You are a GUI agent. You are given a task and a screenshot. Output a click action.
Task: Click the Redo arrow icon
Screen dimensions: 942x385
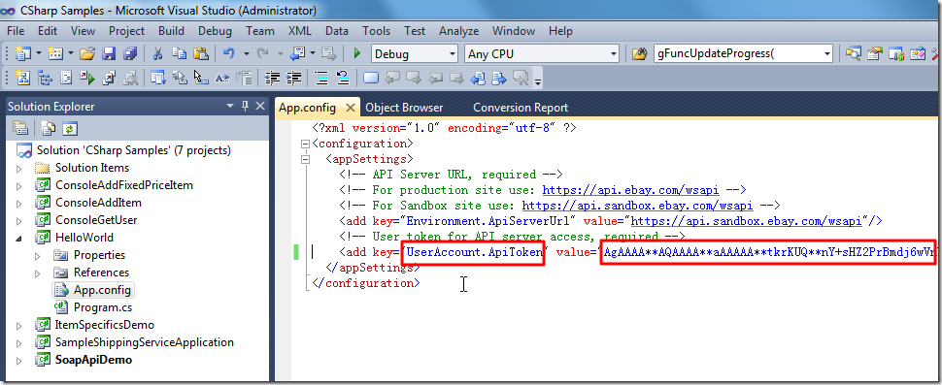262,53
